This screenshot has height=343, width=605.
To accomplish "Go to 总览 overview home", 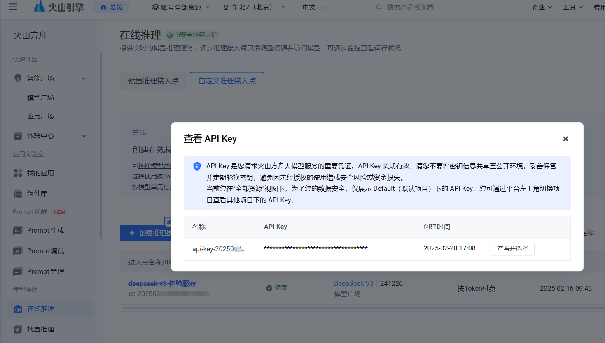I will [111, 7].
